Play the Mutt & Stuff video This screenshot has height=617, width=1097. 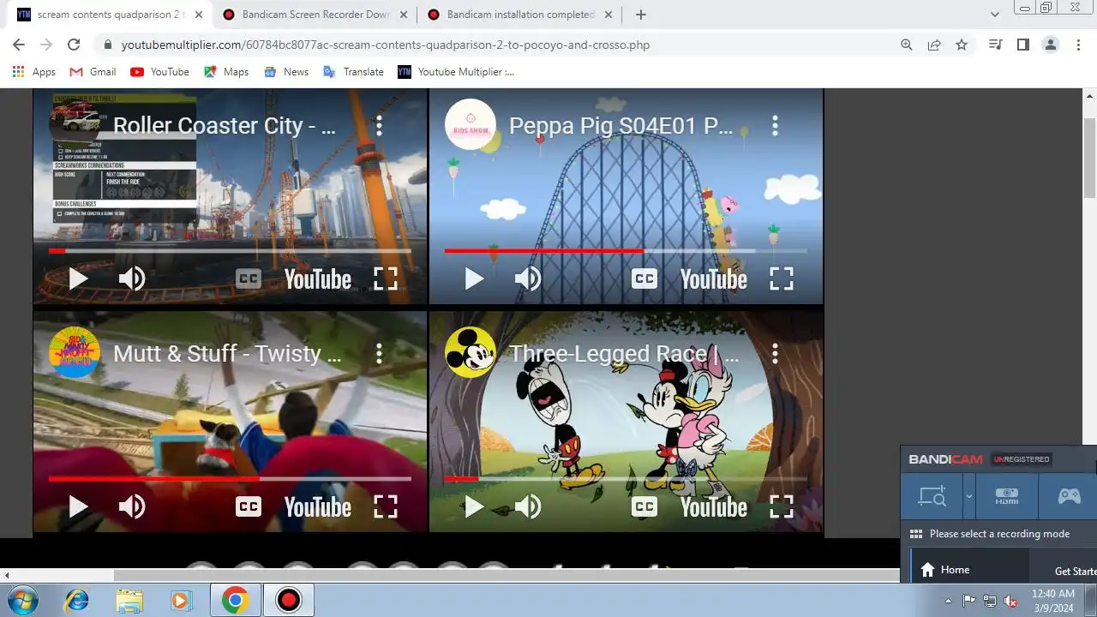(x=78, y=507)
